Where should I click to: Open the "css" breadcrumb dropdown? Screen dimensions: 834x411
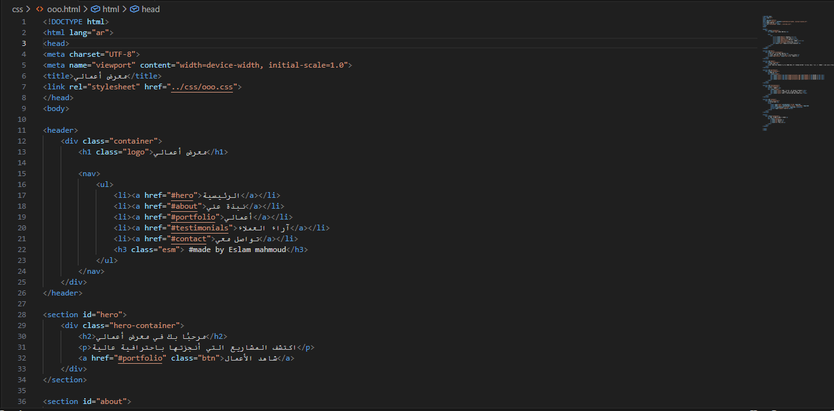coord(17,9)
